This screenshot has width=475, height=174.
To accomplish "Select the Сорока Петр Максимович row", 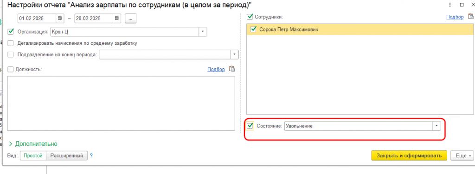I will (360, 30).
